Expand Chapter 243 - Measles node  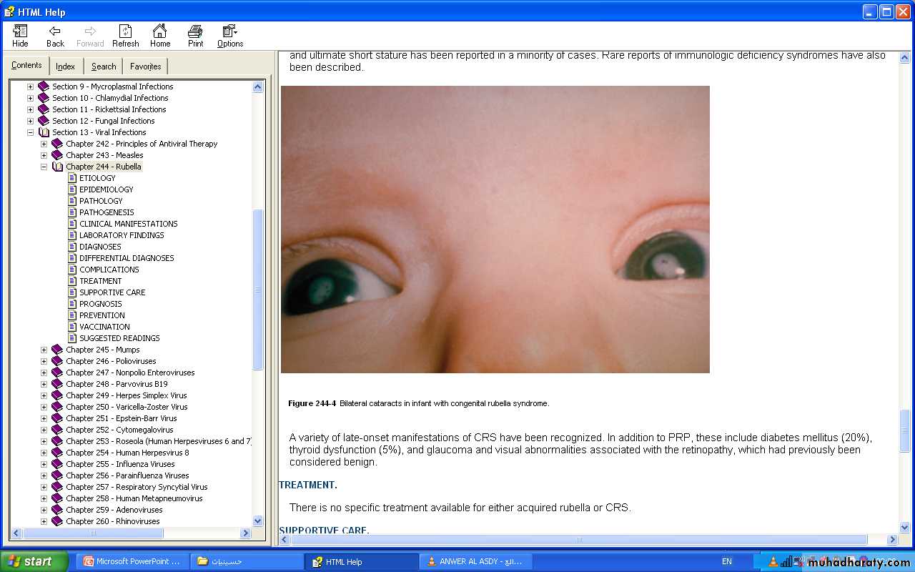tap(44, 155)
